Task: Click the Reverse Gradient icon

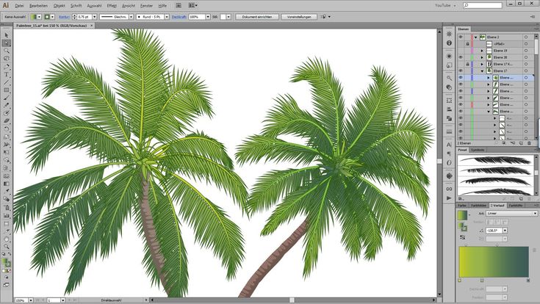Action: tap(463, 238)
